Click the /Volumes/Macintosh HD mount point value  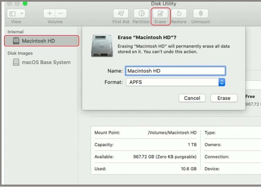point(172,132)
